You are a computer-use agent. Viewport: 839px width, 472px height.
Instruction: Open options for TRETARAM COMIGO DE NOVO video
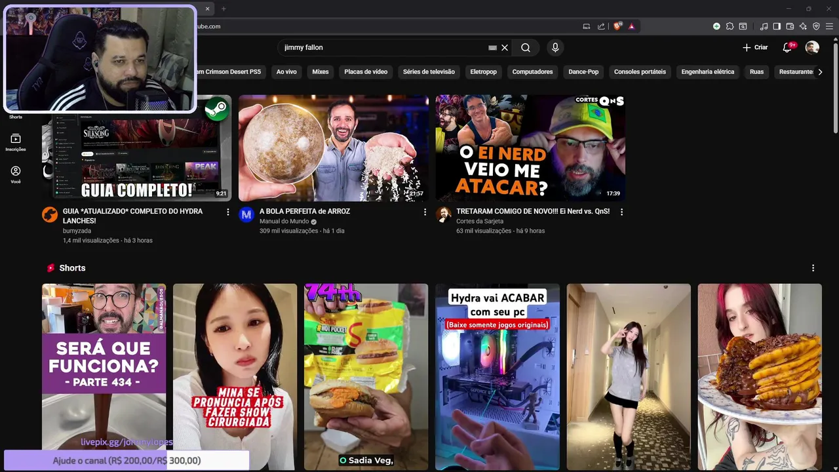(x=621, y=212)
